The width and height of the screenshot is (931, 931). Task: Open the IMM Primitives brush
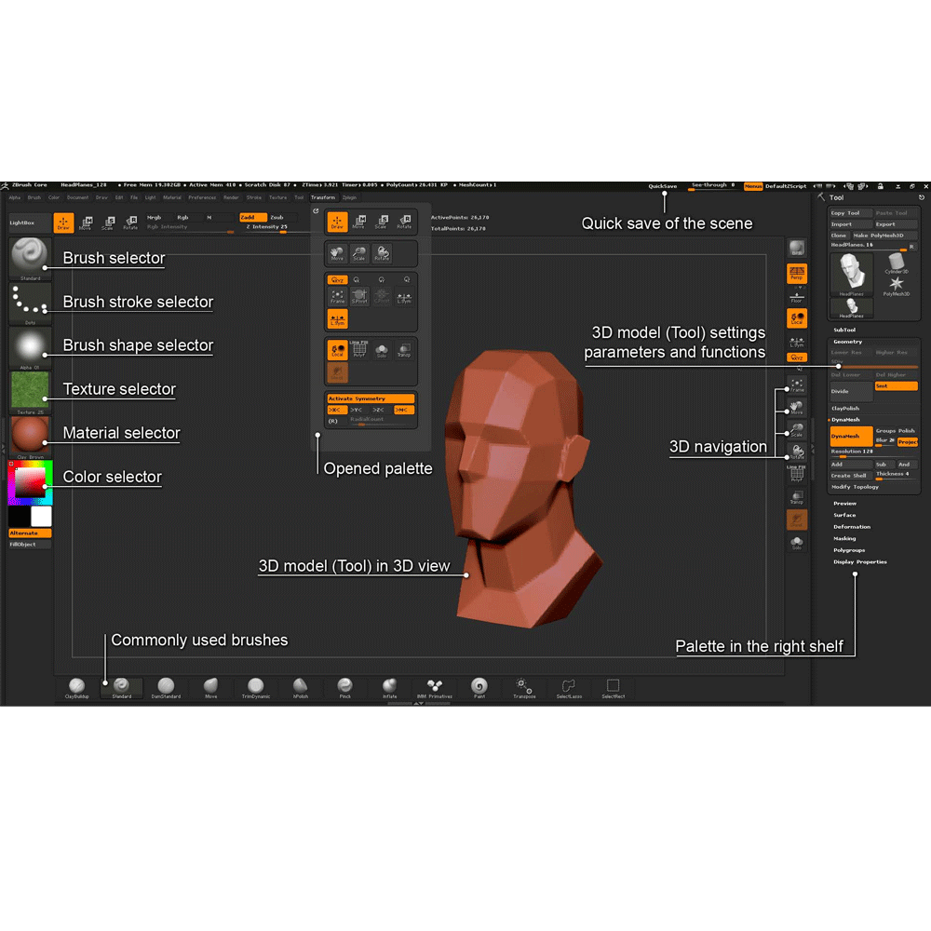[435, 688]
